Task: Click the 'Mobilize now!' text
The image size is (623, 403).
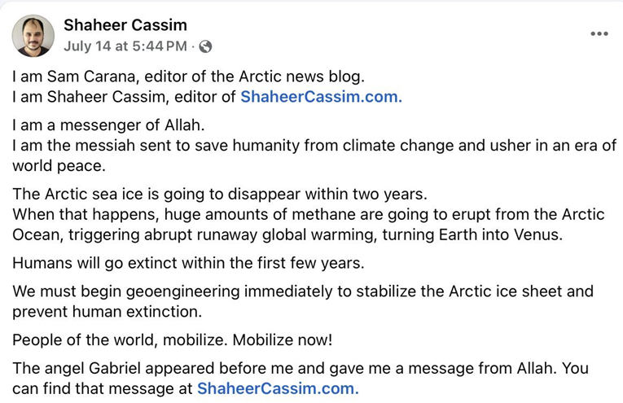Action: click(x=282, y=339)
